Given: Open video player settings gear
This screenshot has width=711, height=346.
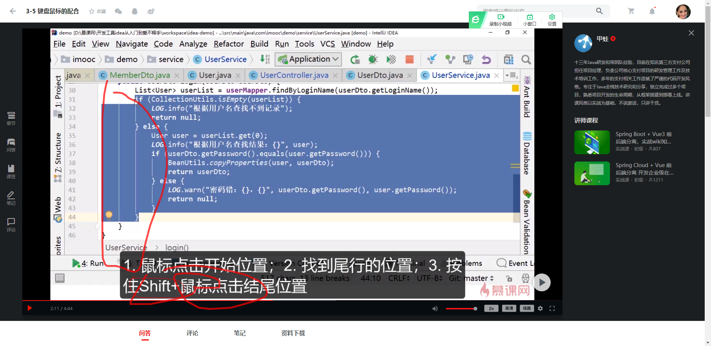Looking at the screenshot, I should pos(540,308).
